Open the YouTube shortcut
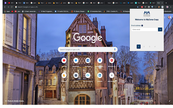 [x=64, y=60]
